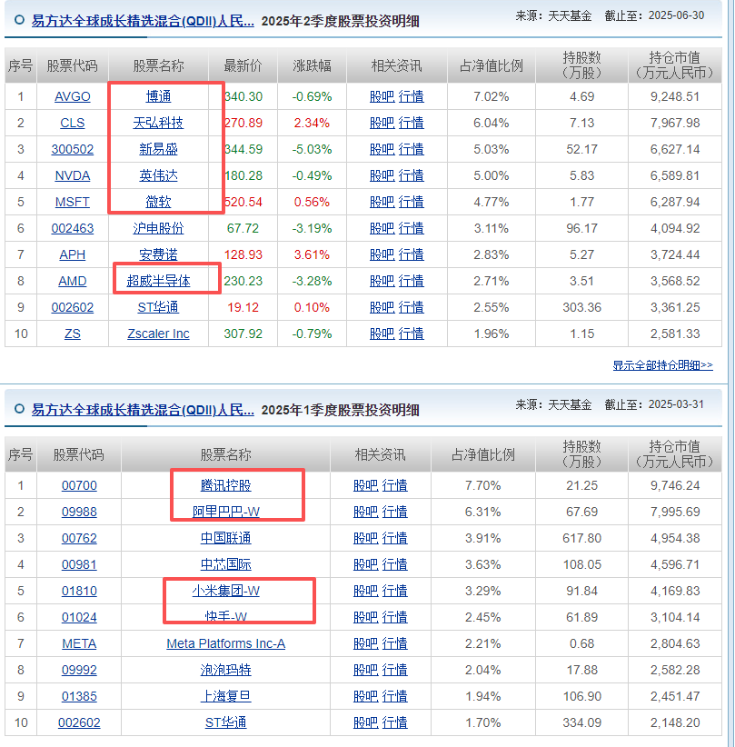The height and width of the screenshot is (747, 735).
Task: Click 小米集团-W stock name link
Action: (x=226, y=591)
